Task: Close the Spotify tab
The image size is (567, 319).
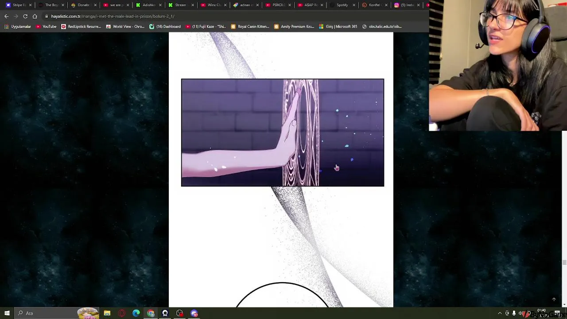Action: click(x=354, y=5)
